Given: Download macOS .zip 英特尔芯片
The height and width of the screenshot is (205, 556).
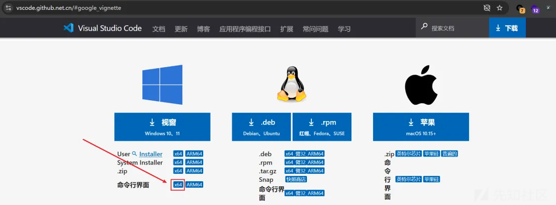Looking at the screenshot, I should point(409,154).
